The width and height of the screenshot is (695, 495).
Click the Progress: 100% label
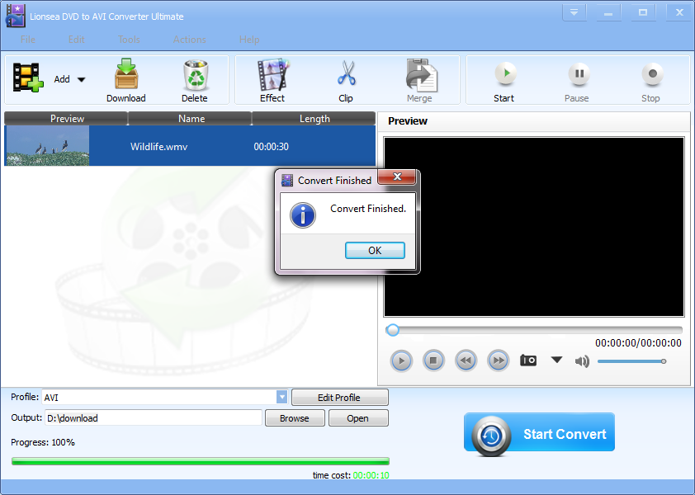point(43,442)
